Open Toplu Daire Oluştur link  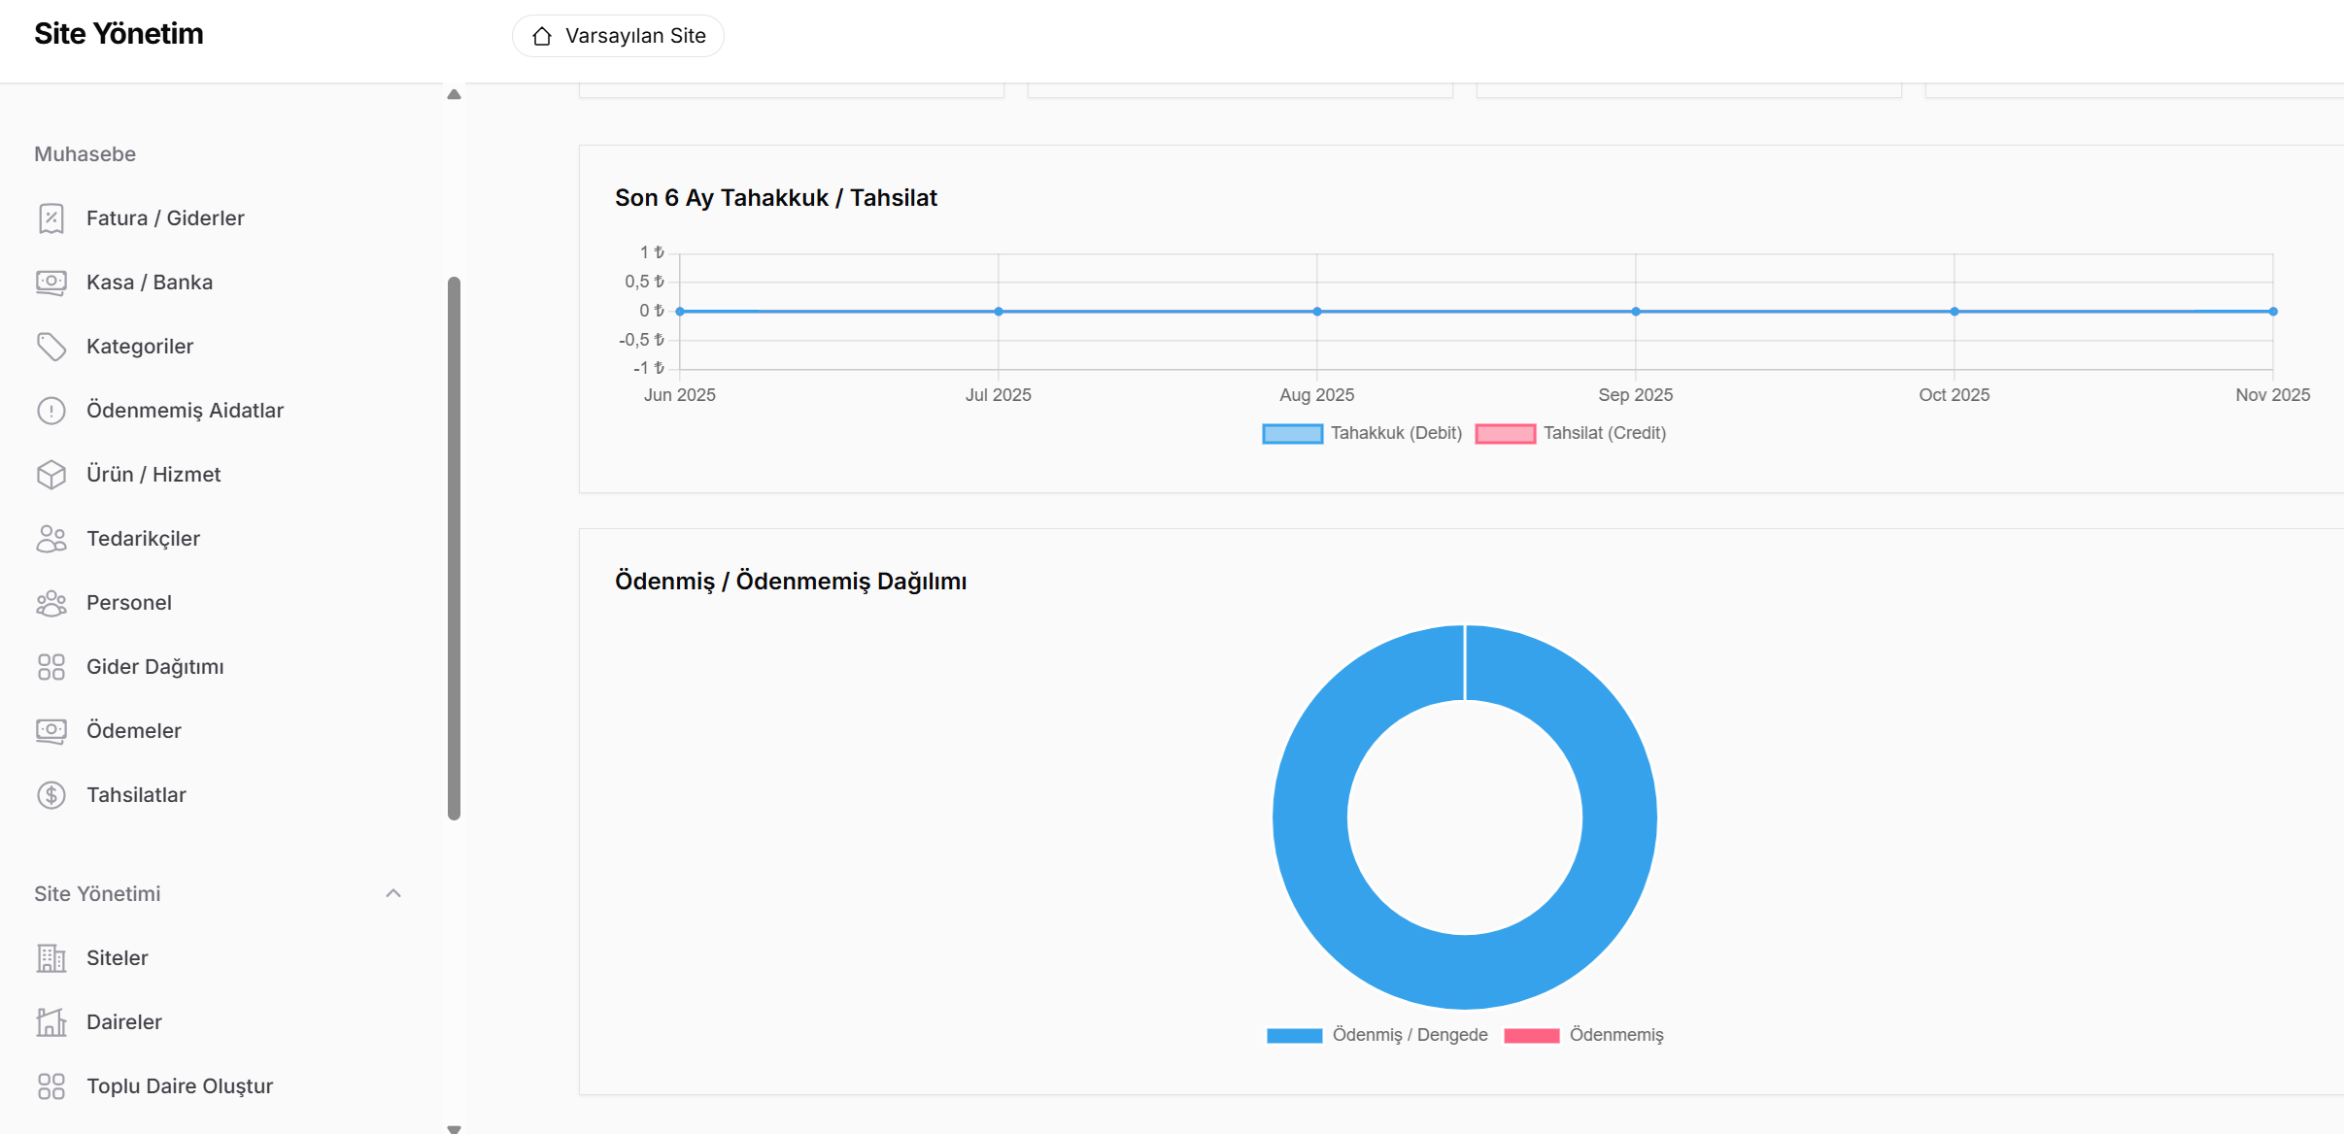click(x=179, y=1086)
